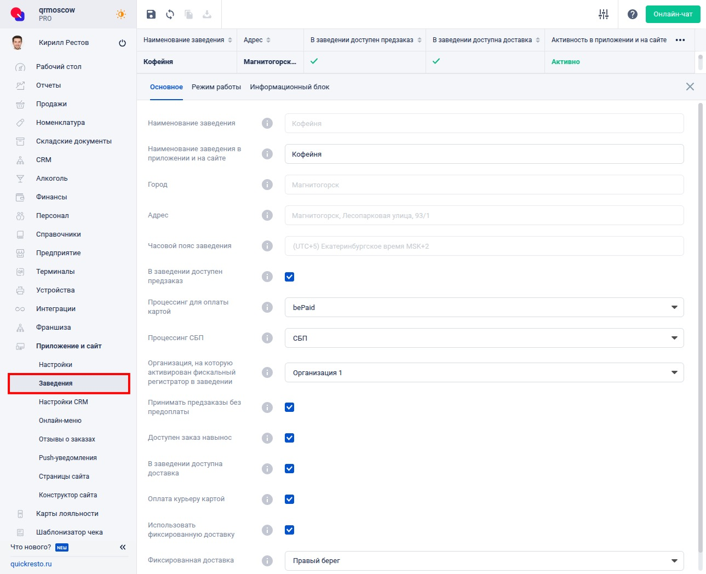Viewport: 706px width, 574px height.
Task: Switch to Режим работы tab
Action: pyautogui.click(x=216, y=87)
